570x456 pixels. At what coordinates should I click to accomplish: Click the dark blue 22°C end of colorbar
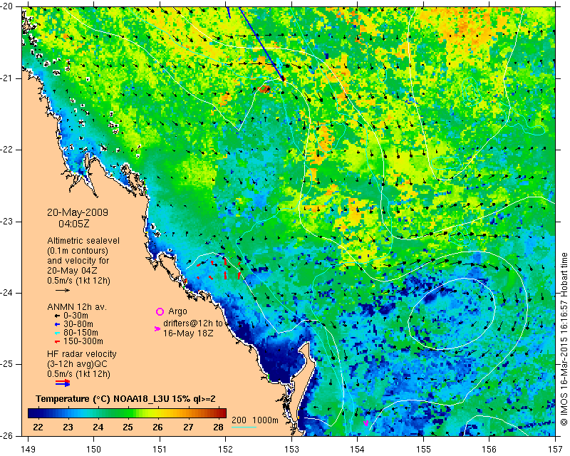coord(33,413)
